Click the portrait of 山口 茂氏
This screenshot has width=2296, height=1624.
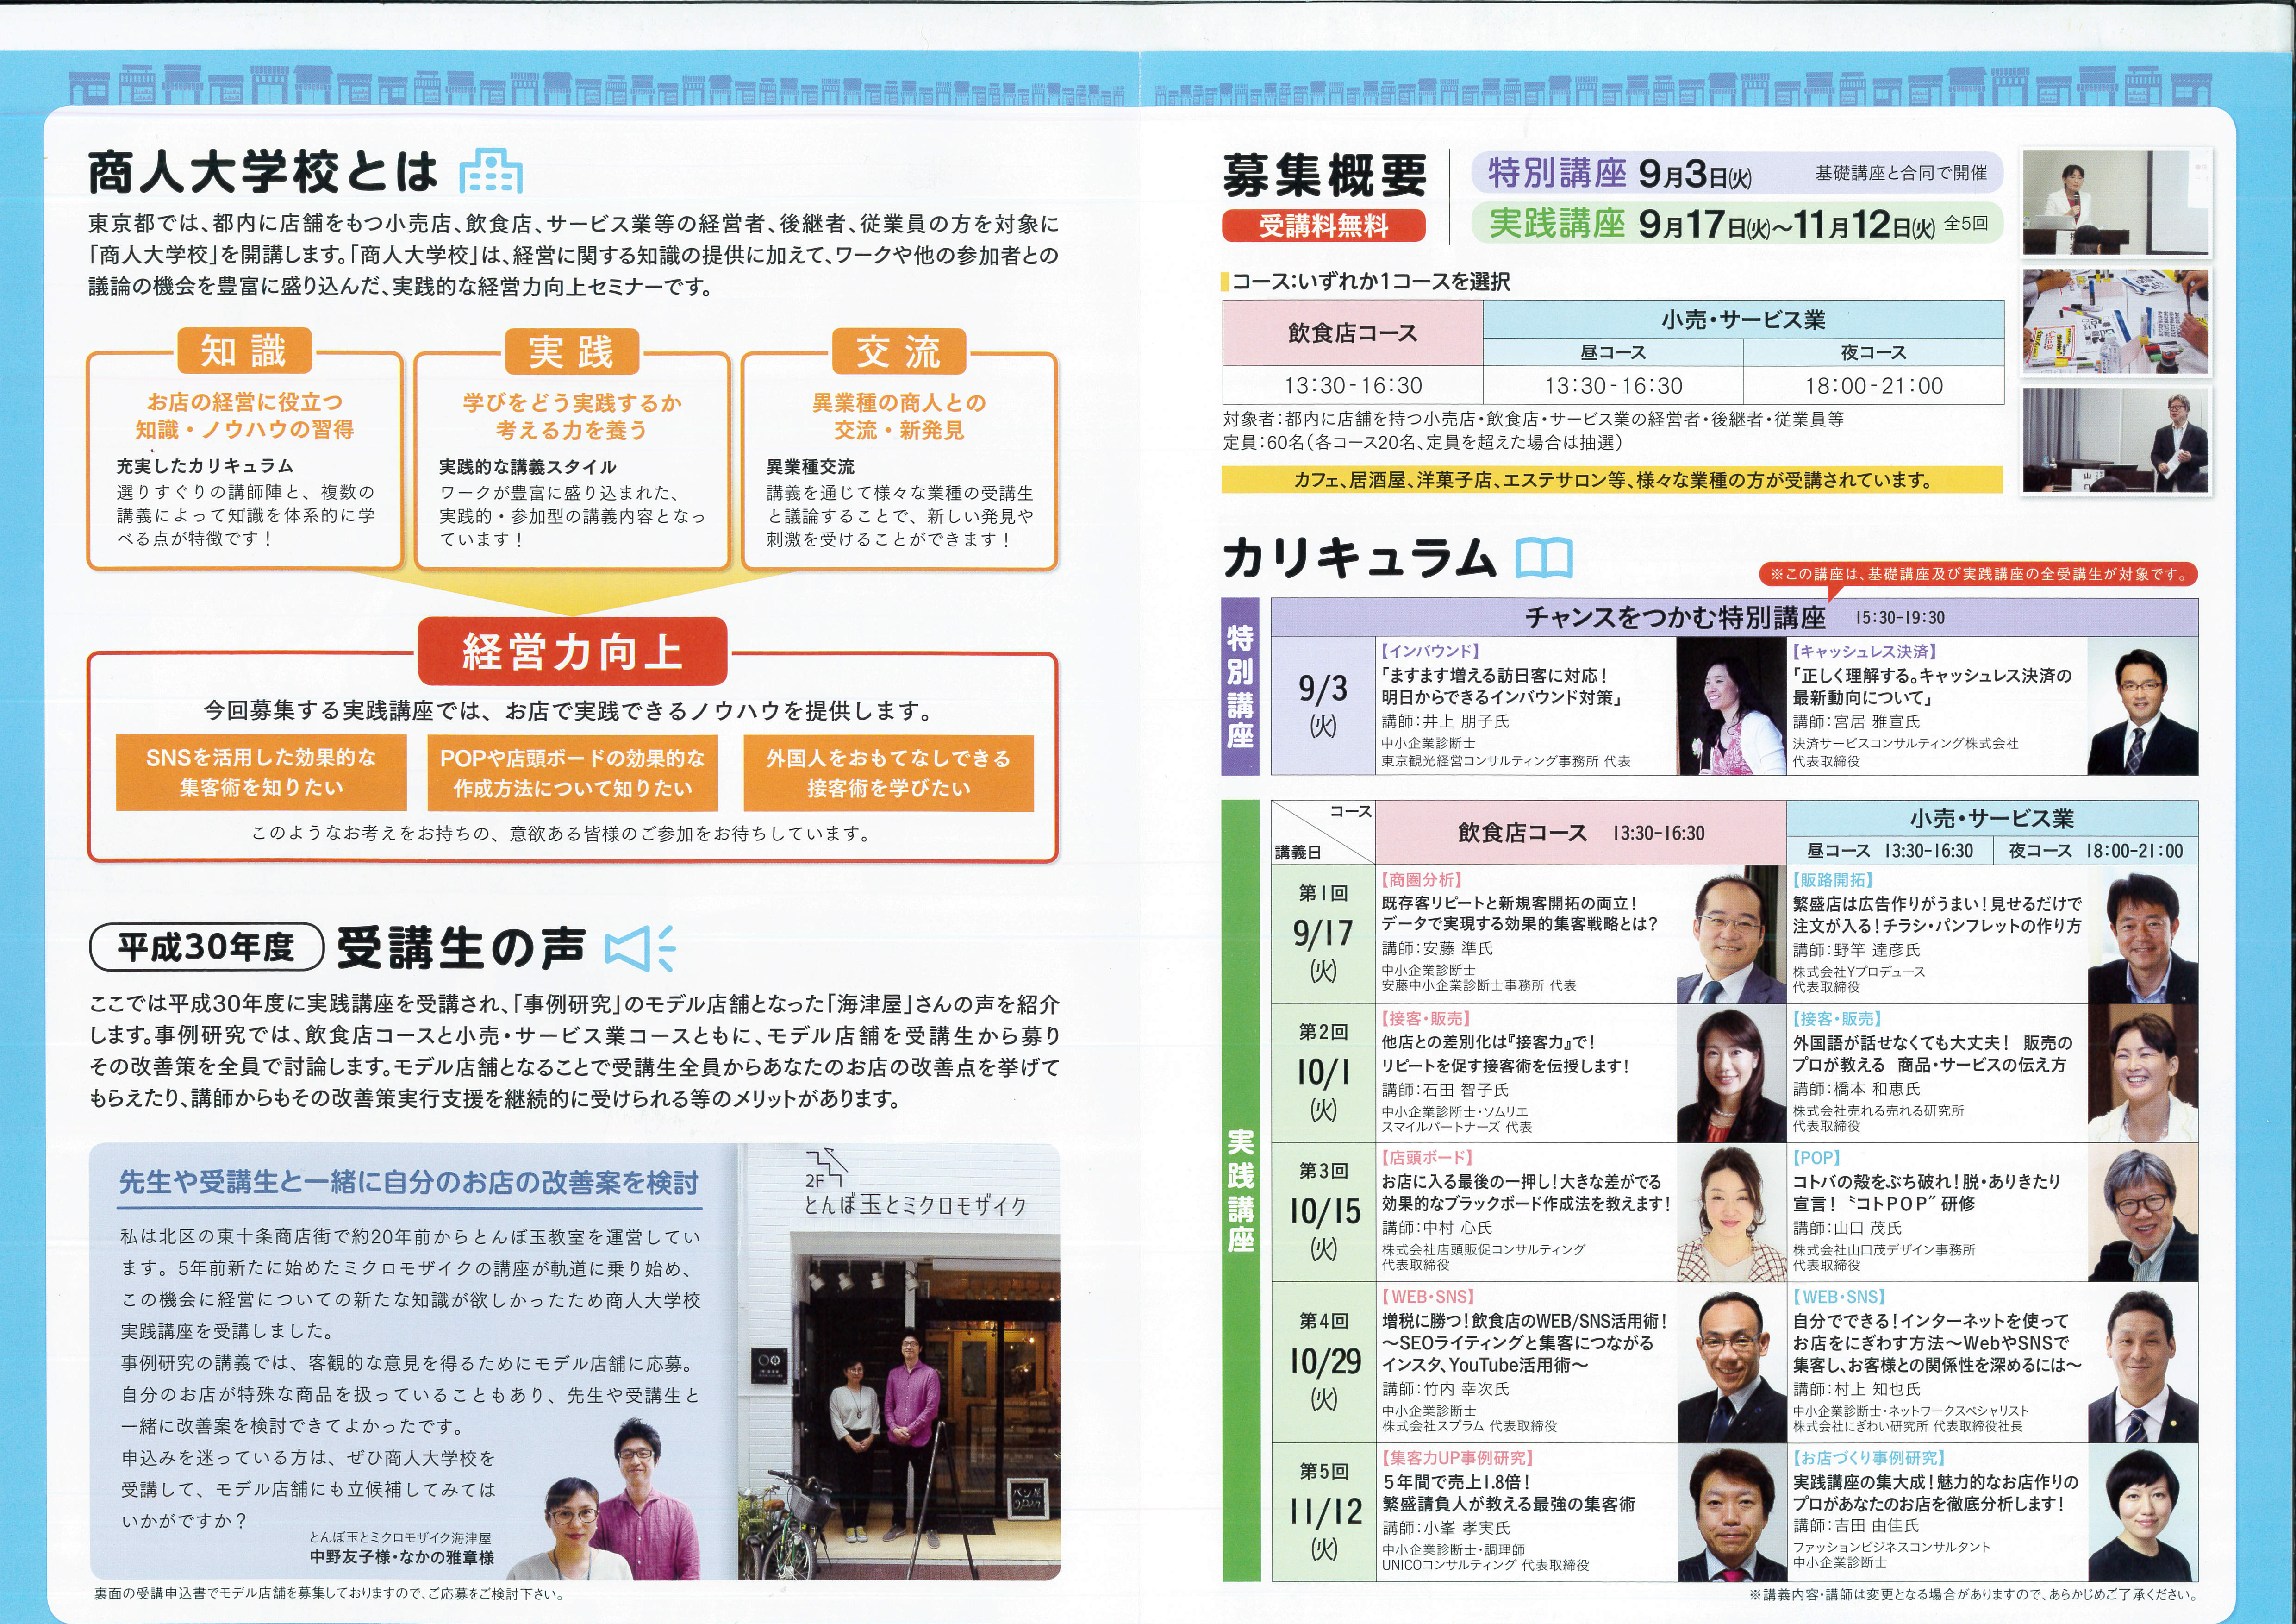click(x=2143, y=1213)
